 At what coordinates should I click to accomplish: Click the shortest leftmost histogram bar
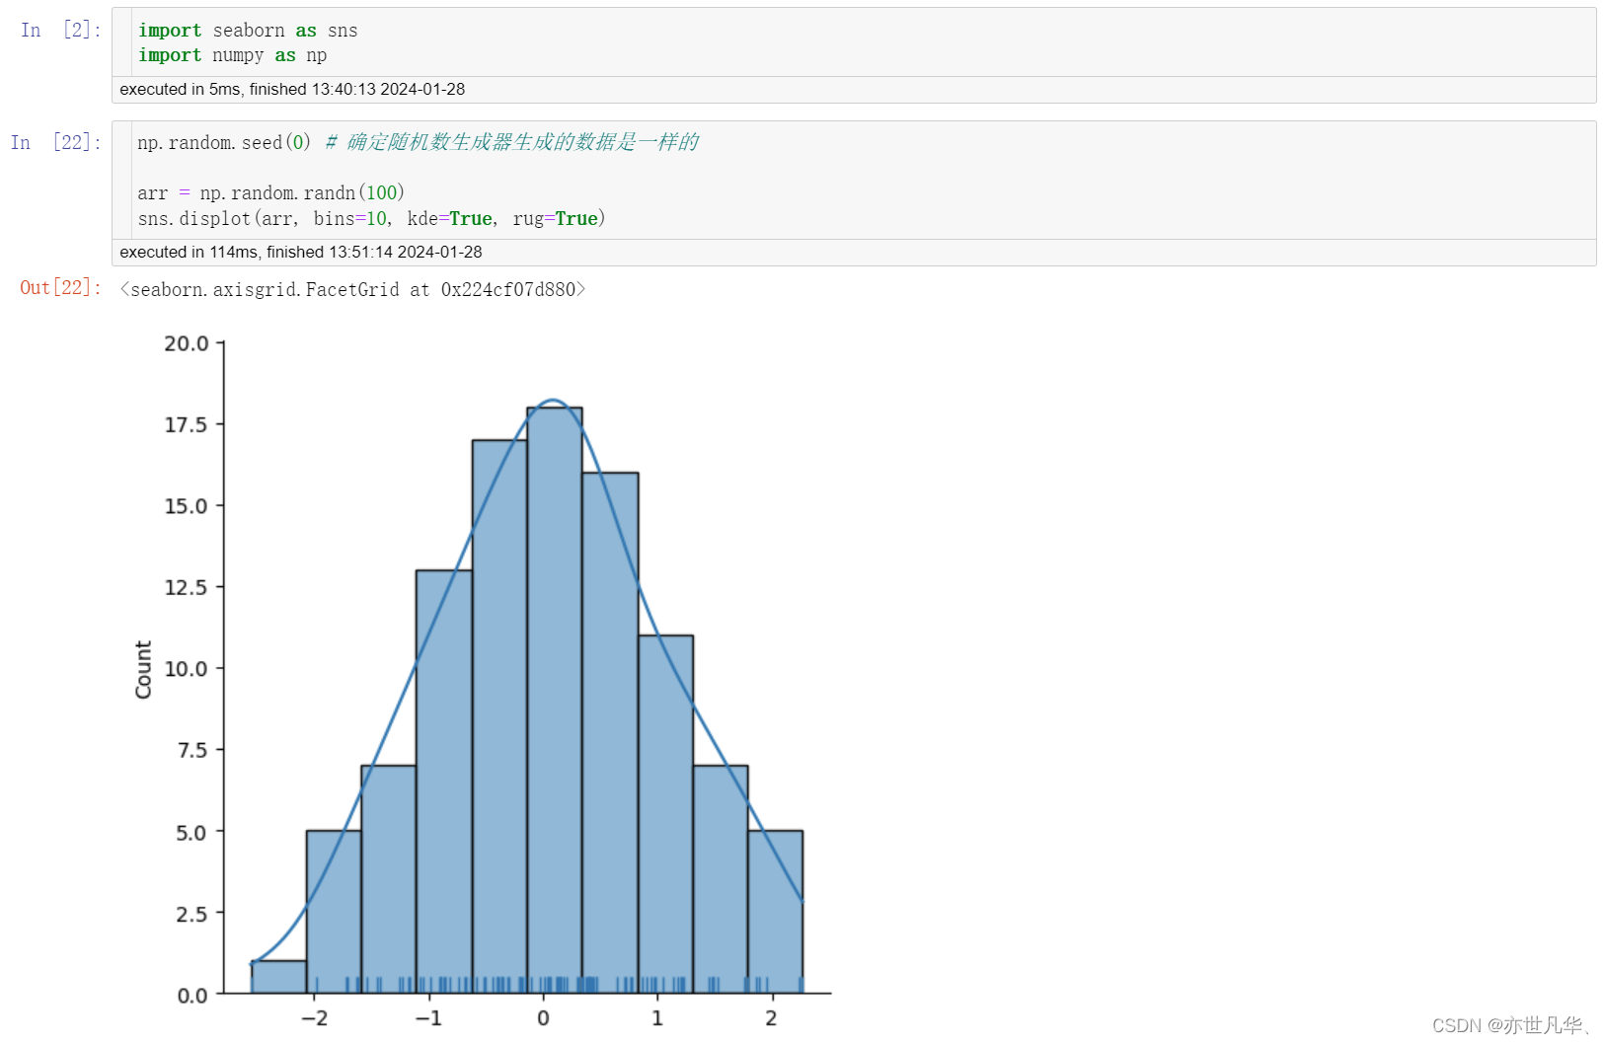(x=279, y=977)
